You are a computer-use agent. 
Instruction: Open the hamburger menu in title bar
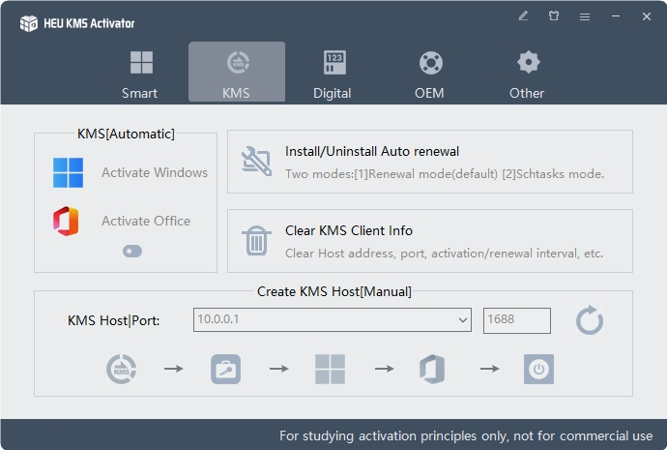[x=585, y=16]
